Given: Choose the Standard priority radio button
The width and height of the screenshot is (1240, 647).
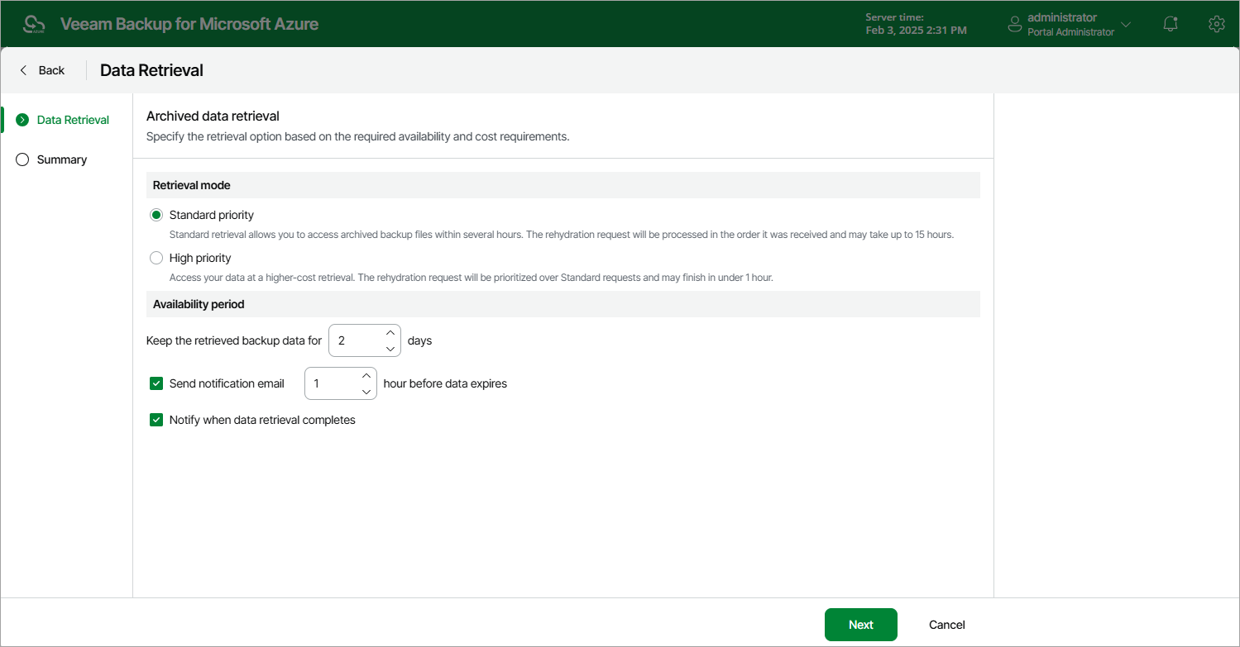Looking at the screenshot, I should pyautogui.click(x=156, y=215).
